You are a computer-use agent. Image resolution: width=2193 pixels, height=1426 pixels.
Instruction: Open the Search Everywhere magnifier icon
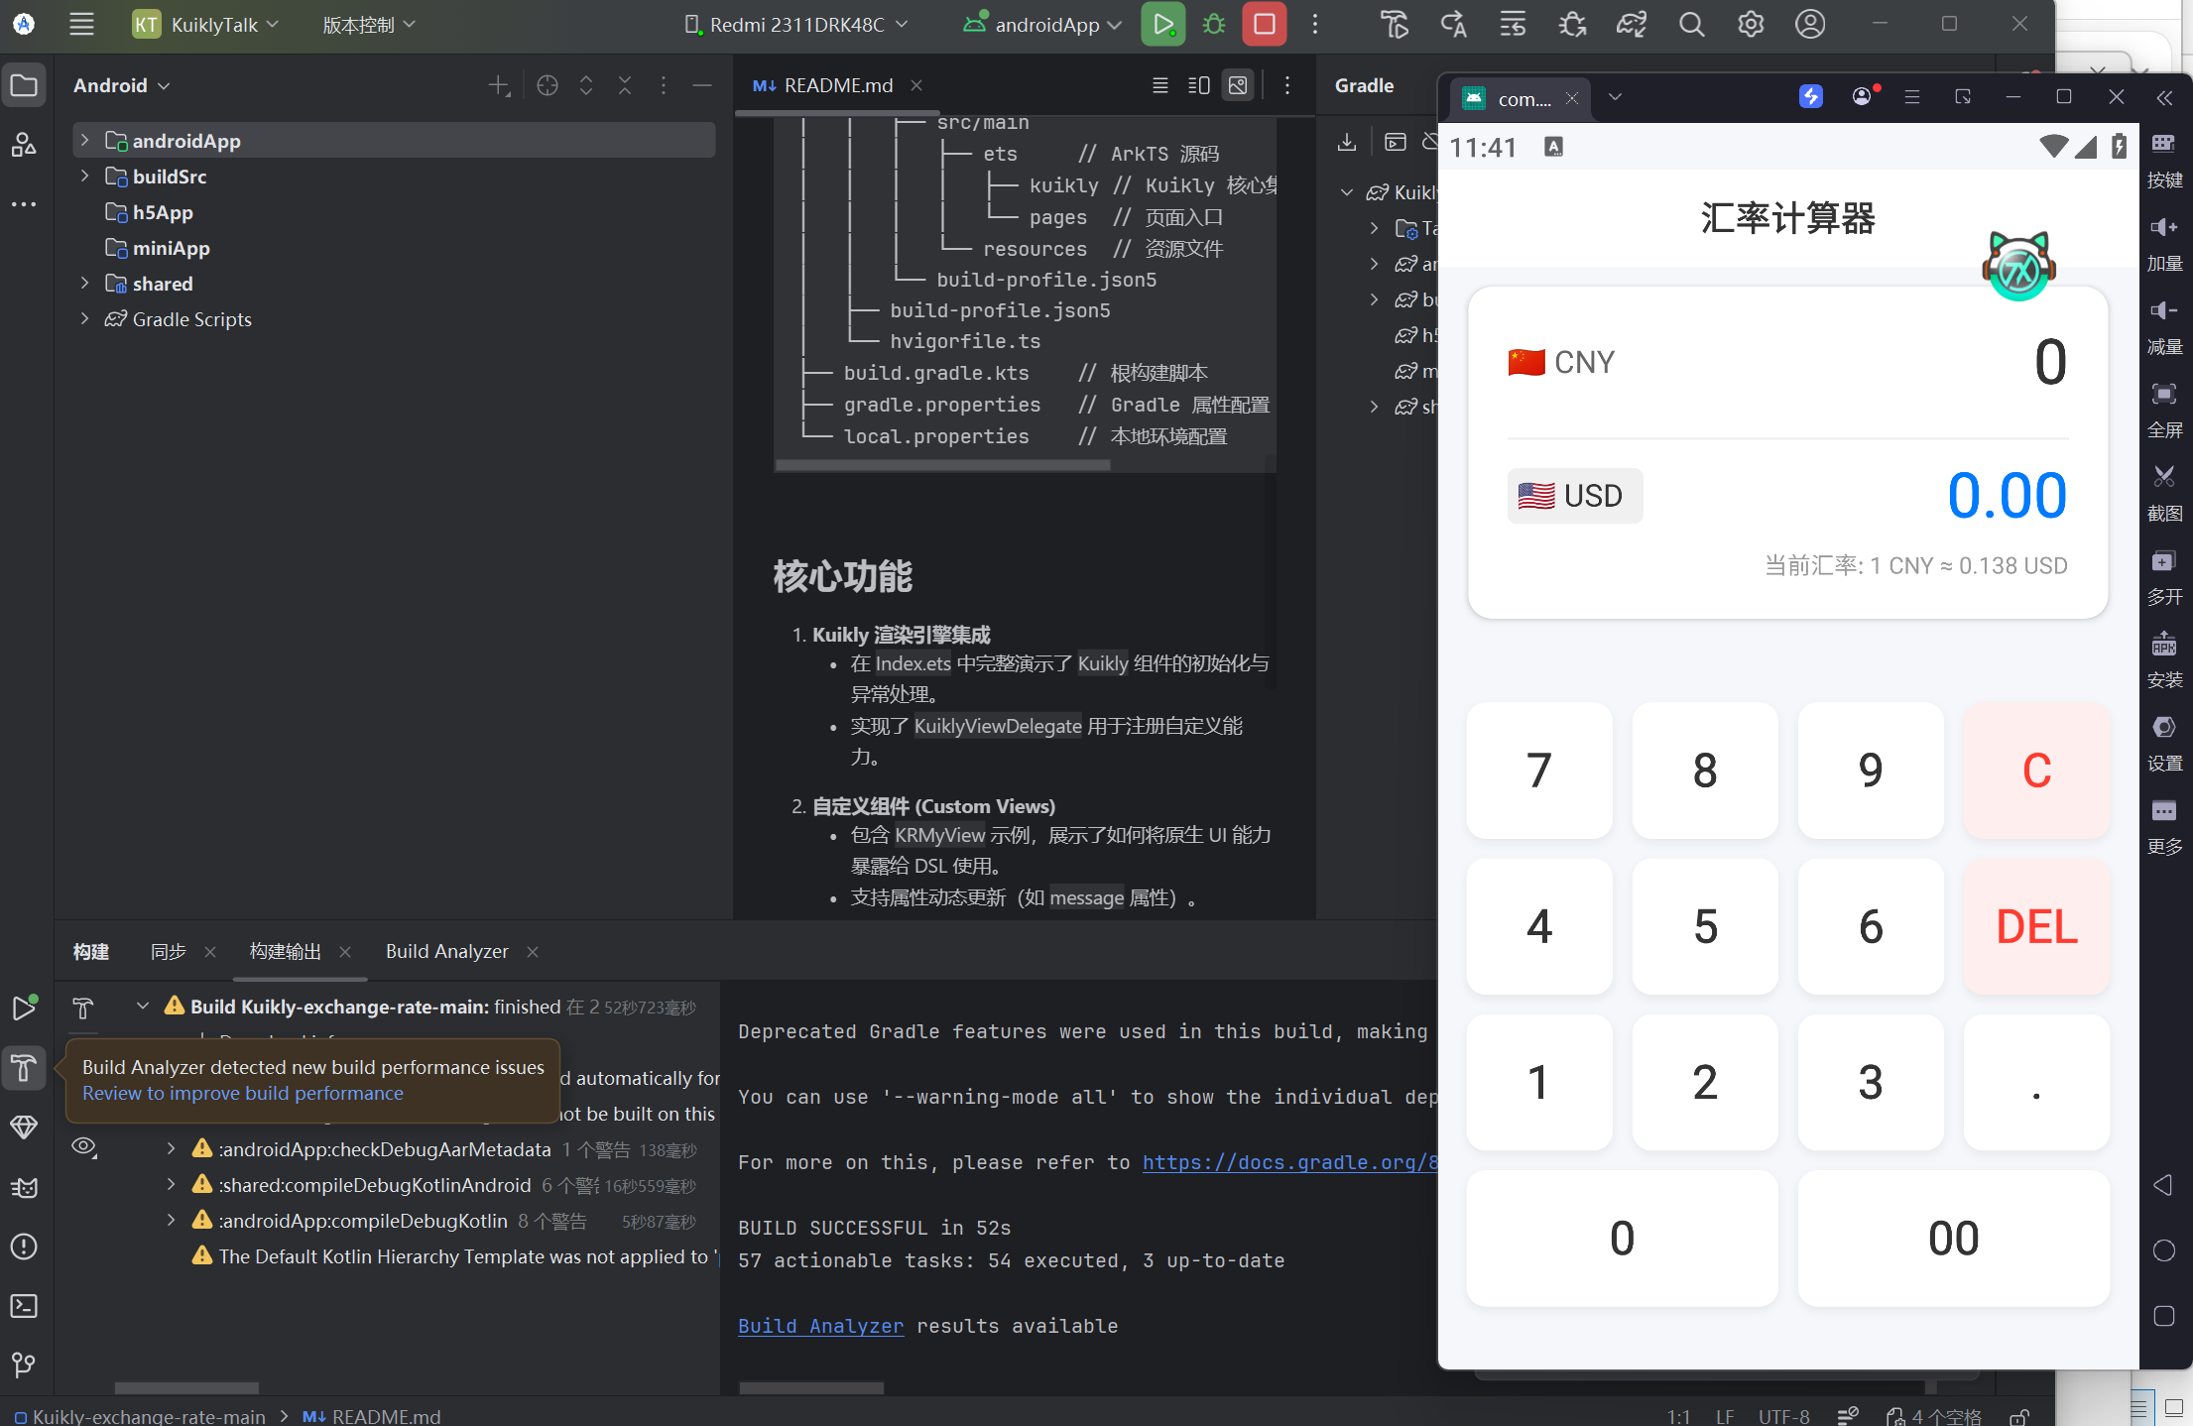tap(1691, 25)
